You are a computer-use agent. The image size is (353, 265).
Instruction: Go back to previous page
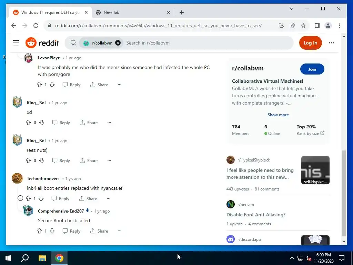point(14,26)
